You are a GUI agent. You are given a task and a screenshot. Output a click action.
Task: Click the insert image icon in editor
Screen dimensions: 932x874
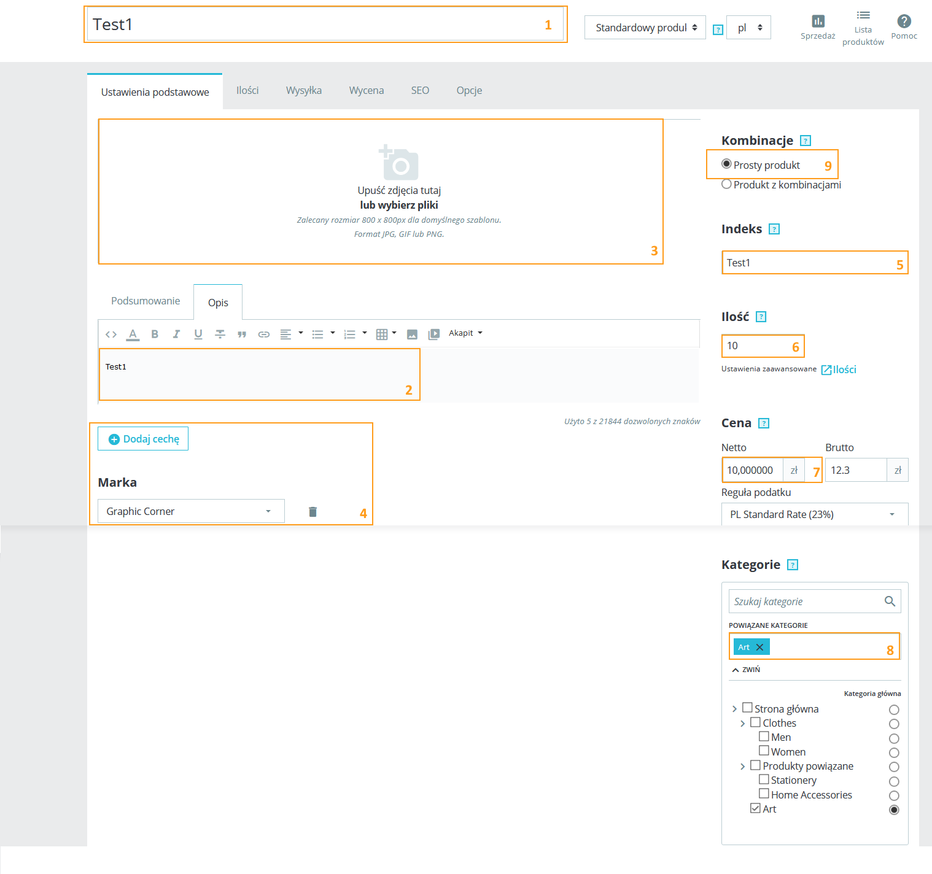click(x=412, y=335)
